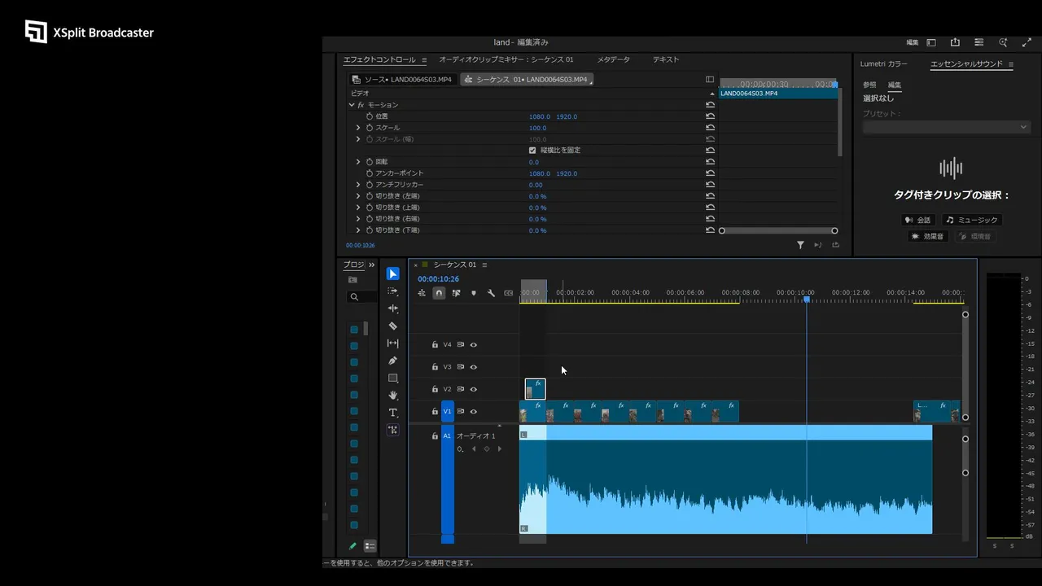Open the export share icon in the top bar
The width and height of the screenshot is (1042, 586).
[x=955, y=42]
